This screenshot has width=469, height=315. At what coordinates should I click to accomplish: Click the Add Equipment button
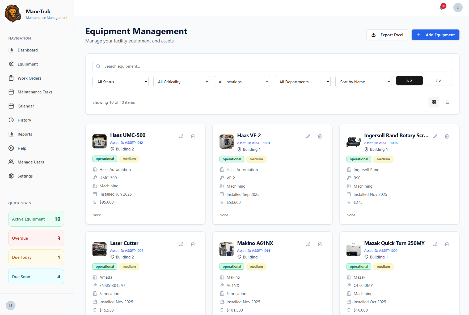[x=435, y=35]
